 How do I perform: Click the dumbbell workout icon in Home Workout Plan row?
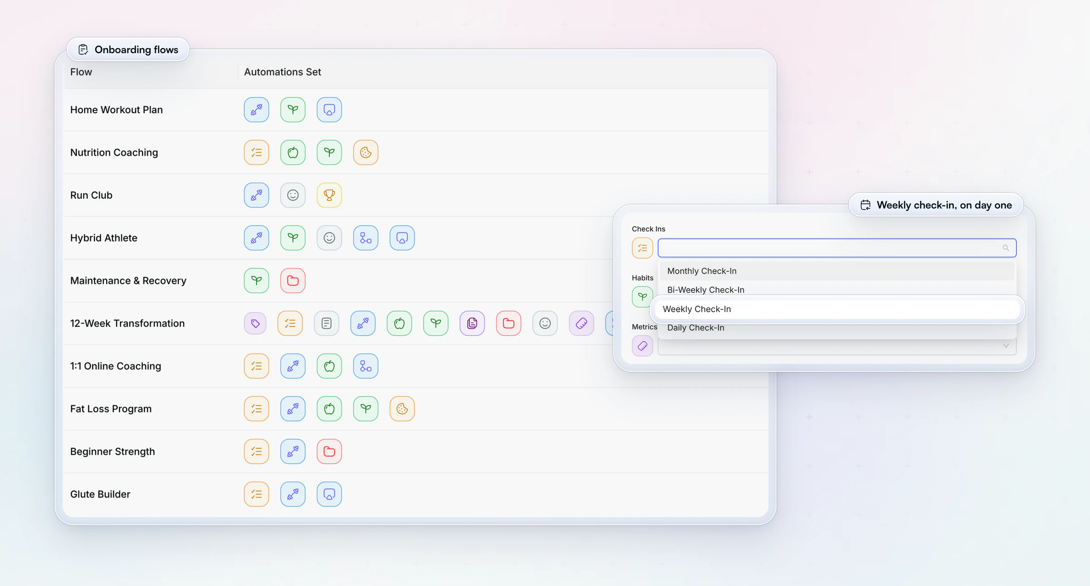[256, 109]
